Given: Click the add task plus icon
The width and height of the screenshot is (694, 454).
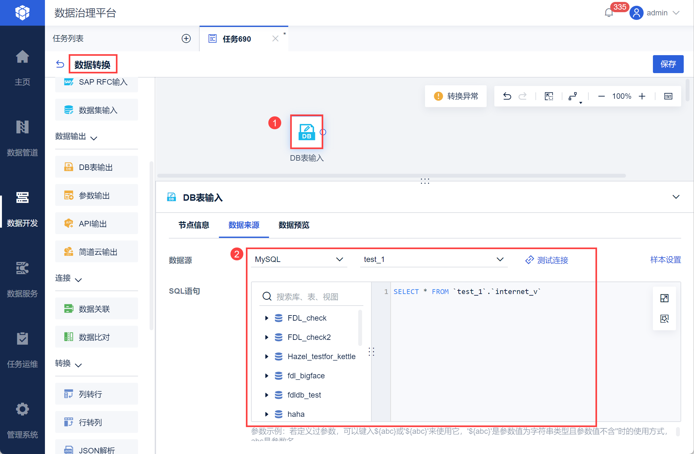Looking at the screenshot, I should click(x=186, y=38).
